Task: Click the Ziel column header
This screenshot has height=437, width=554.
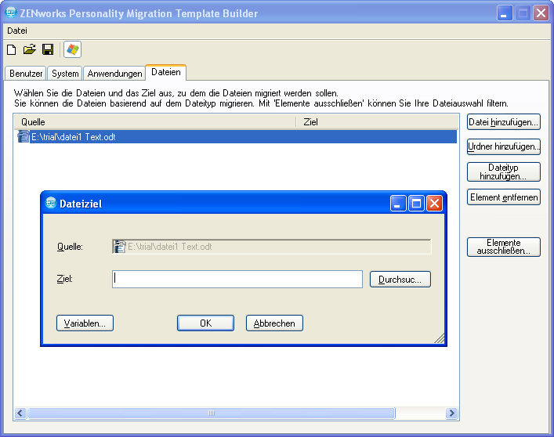Action: pyautogui.click(x=377, y=122)
